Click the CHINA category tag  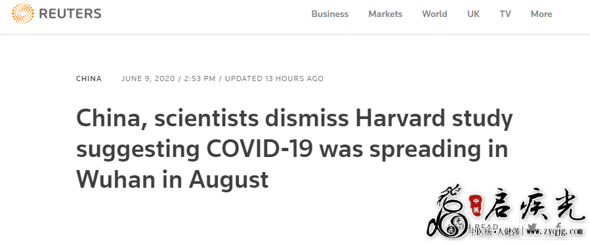89,78
